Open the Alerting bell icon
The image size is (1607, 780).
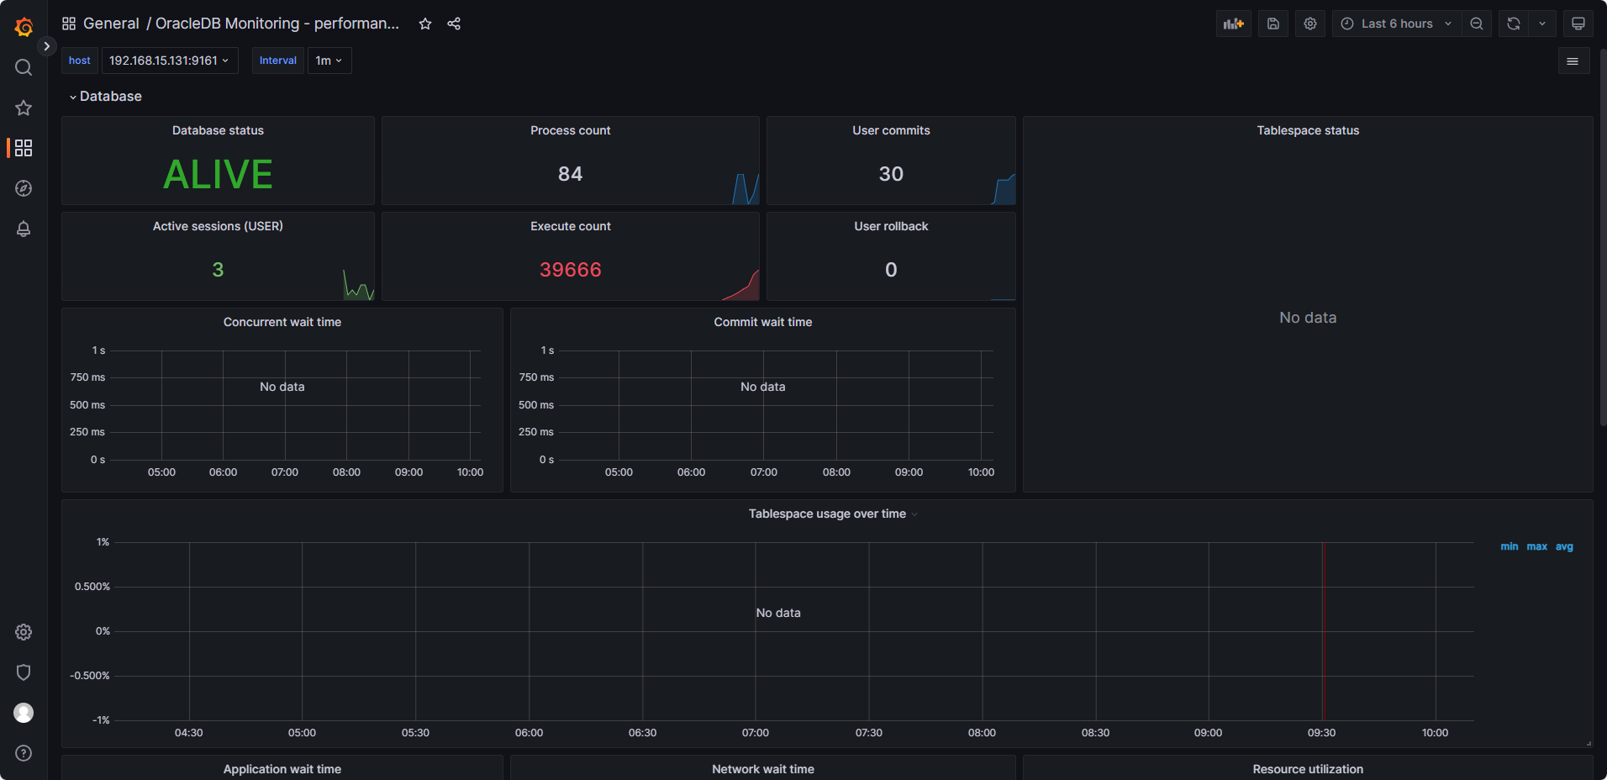click(24, 229)
